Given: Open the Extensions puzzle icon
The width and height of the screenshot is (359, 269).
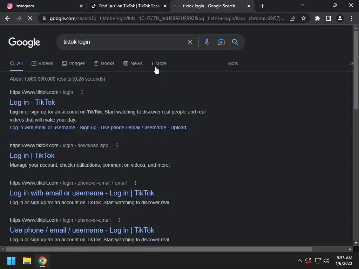Looking at the screenshot, I should click(318, 18).
